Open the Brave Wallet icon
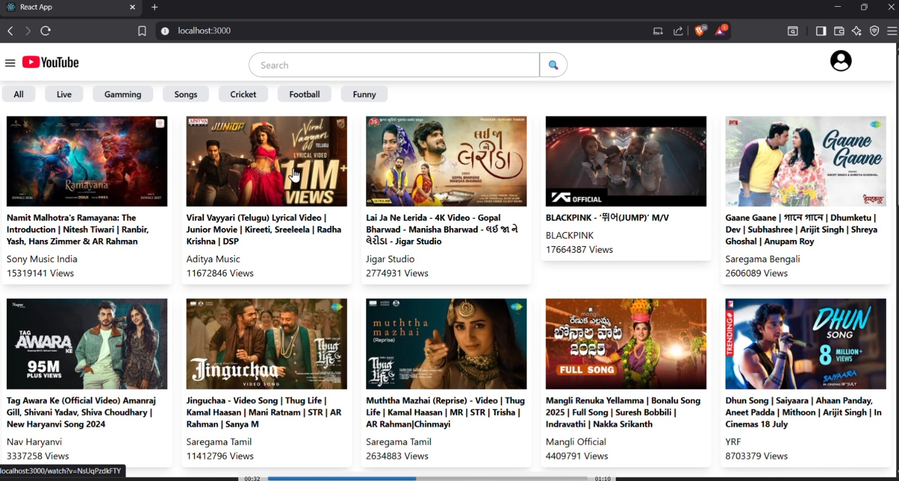 (x=839, y=31)
